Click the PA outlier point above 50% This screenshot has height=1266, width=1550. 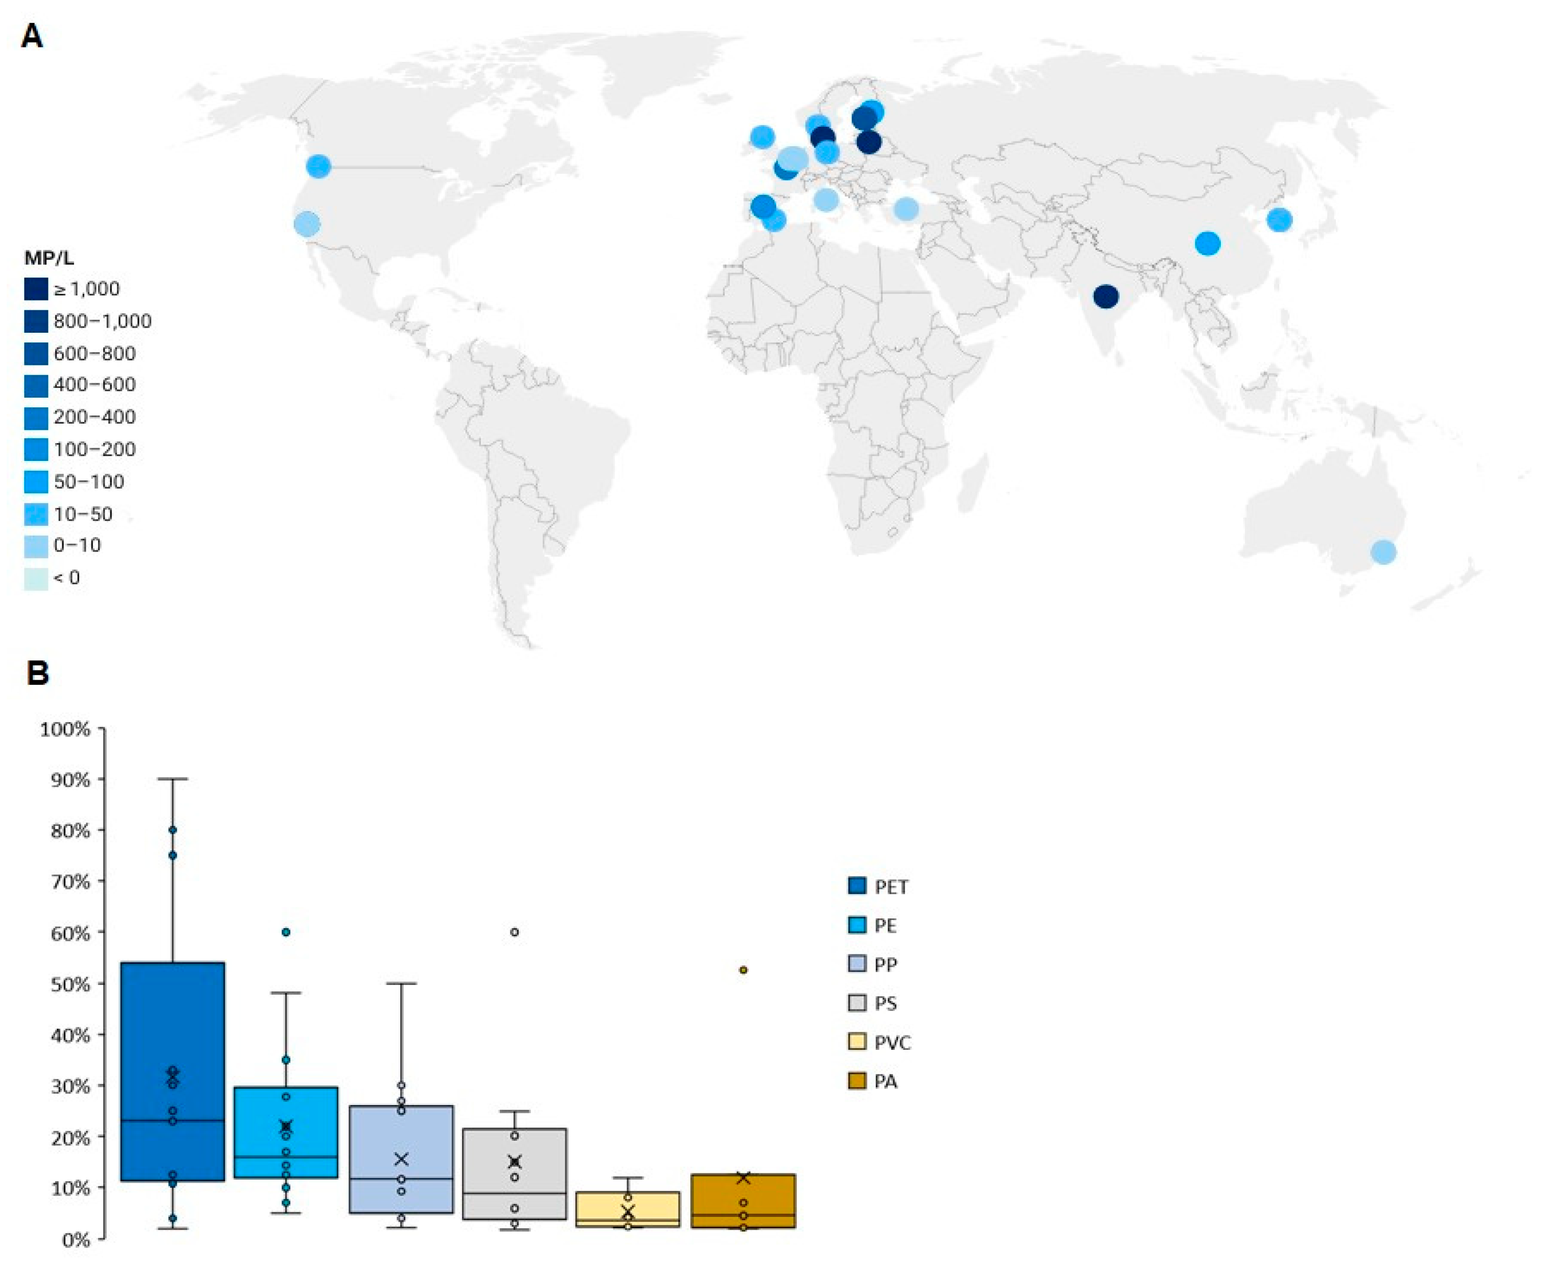pyautogui.click(x=743, y=970)
